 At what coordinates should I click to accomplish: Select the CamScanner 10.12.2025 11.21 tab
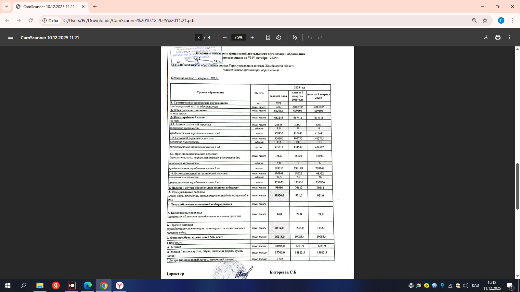49,6
